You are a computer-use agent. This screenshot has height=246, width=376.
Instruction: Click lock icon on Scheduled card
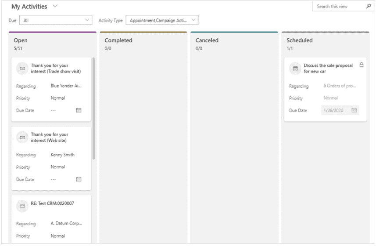[362, 65]
